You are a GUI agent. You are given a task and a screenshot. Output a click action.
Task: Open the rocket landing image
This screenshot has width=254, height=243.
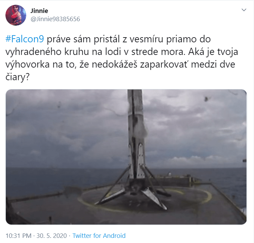click(x=126, y=157)
